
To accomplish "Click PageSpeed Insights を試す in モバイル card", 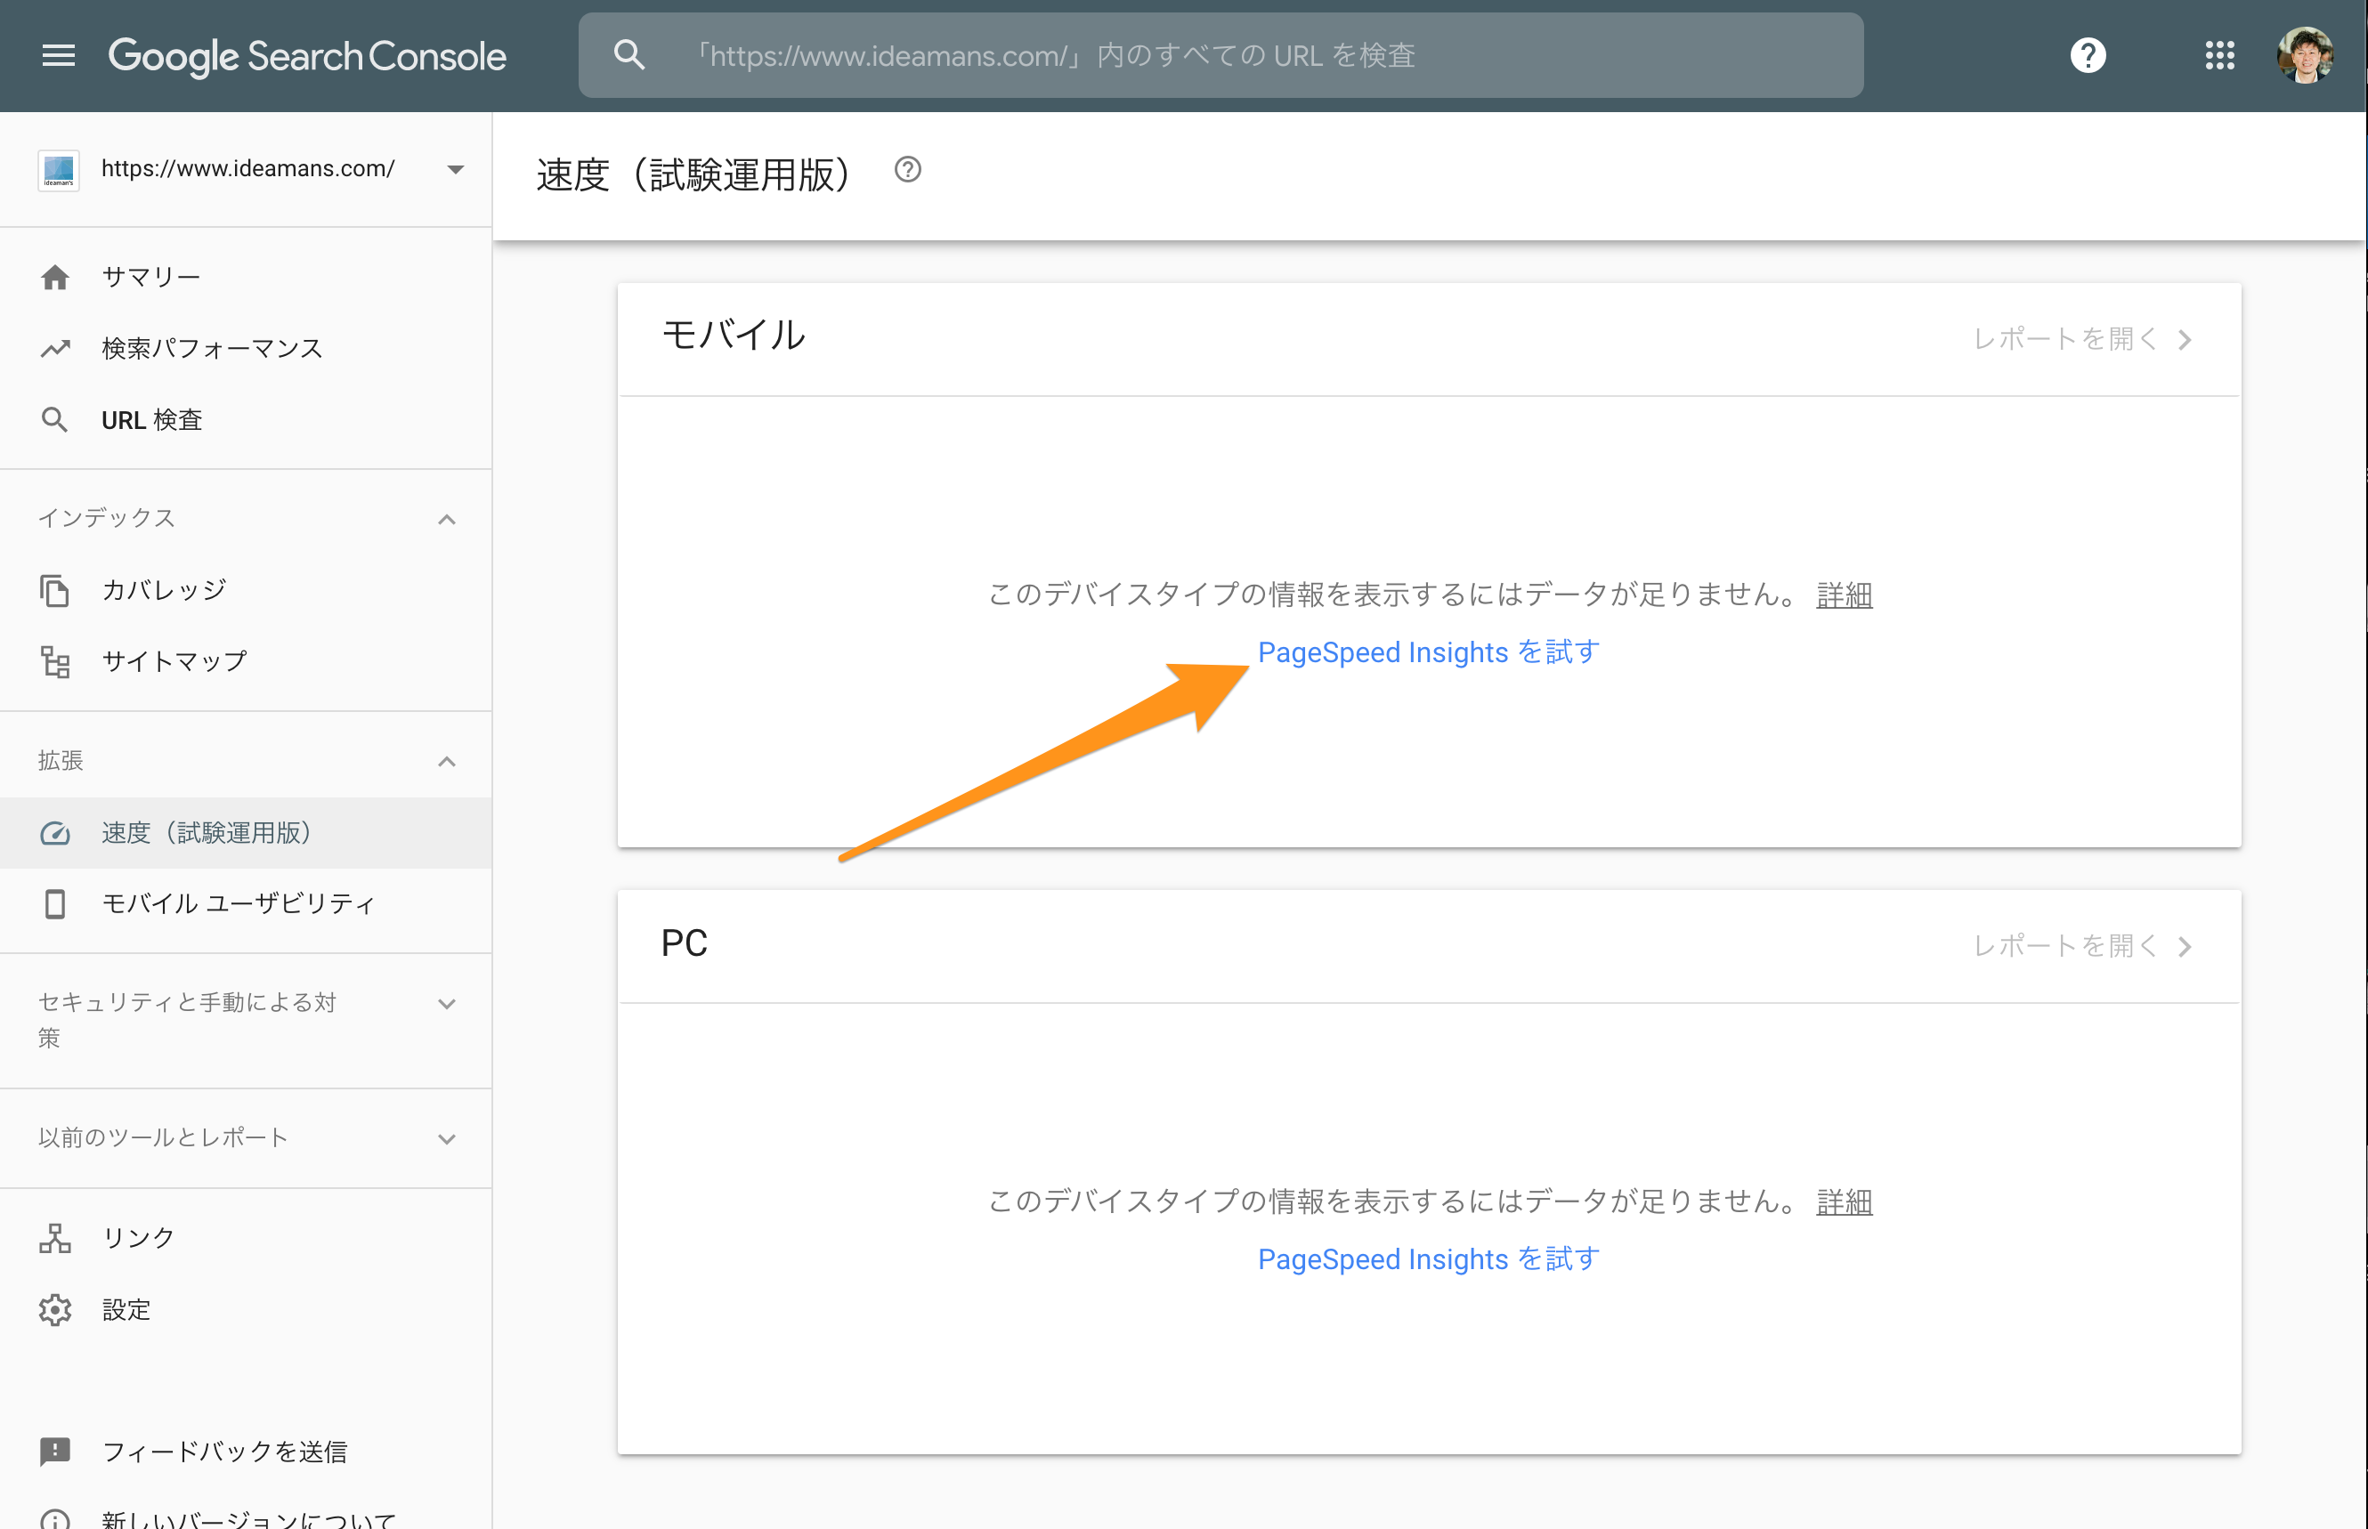I will point(1429,652).
